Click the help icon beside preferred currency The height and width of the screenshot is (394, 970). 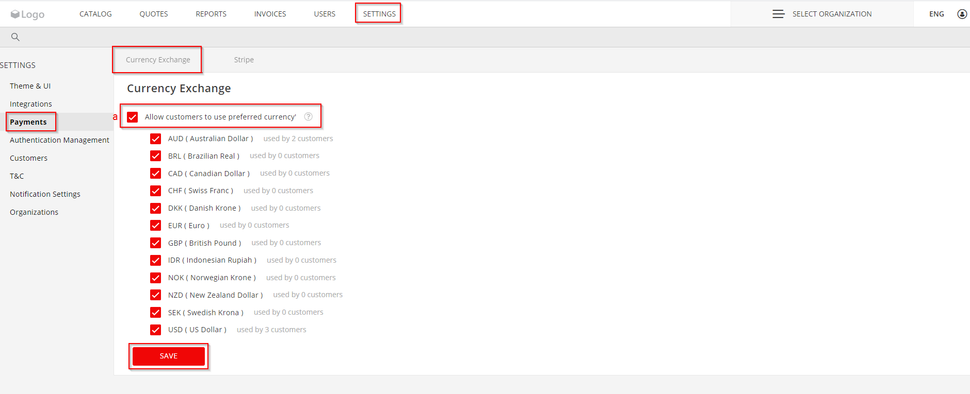point(309,117)
